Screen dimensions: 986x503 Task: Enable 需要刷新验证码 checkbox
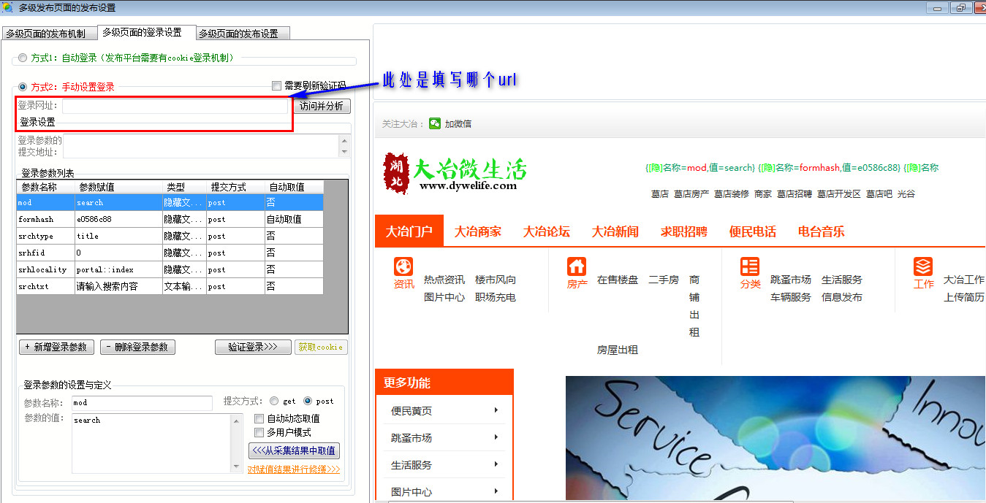pyautogui.click(x=276, y=86)
